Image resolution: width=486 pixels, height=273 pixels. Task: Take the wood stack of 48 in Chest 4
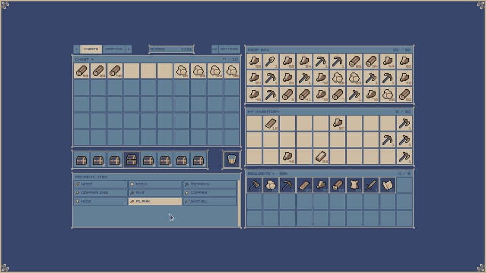115,71
